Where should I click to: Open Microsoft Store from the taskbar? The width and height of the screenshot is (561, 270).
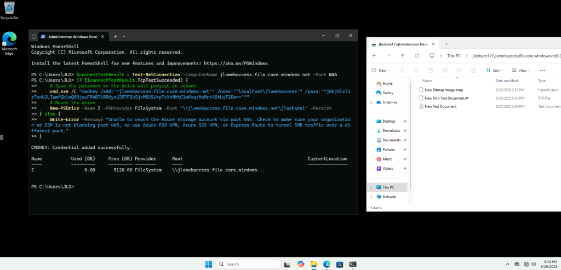coord(340,264)
